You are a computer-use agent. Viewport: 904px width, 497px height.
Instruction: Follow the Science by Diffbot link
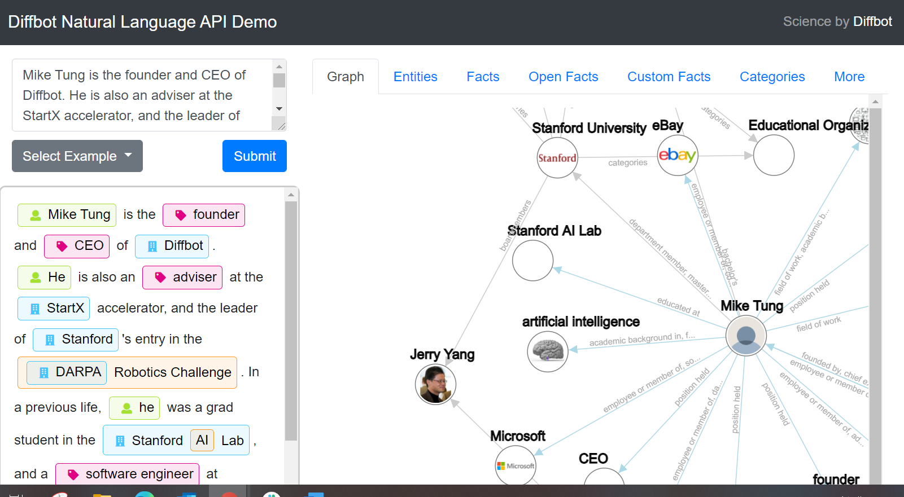click(x=837, y=21)
